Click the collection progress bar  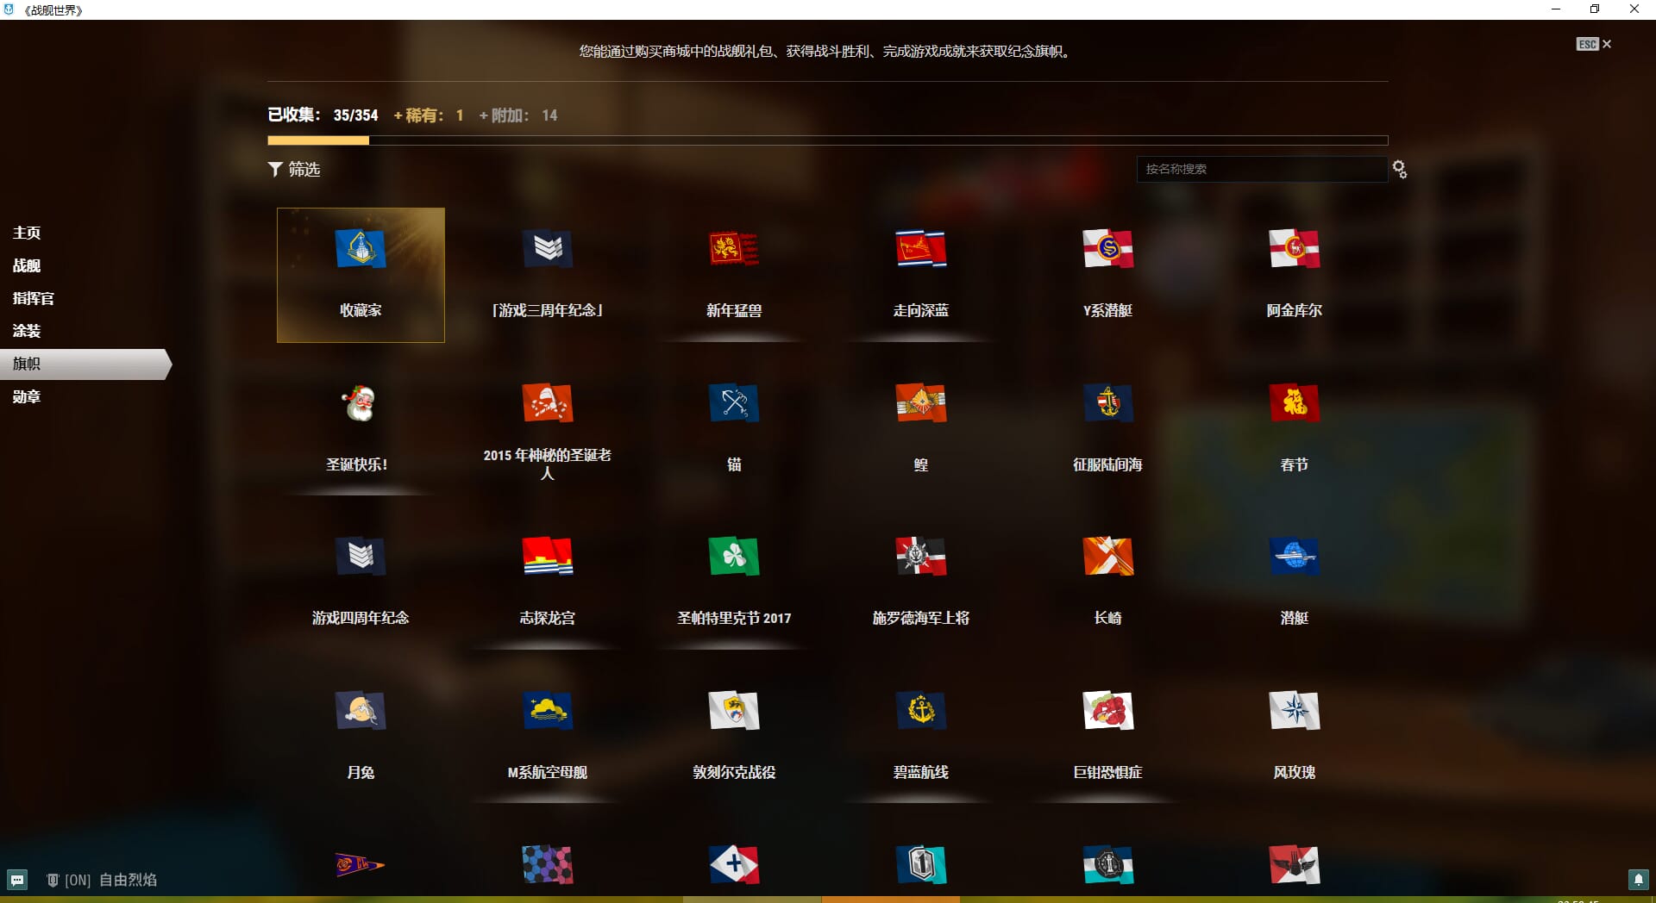[827, 140]
